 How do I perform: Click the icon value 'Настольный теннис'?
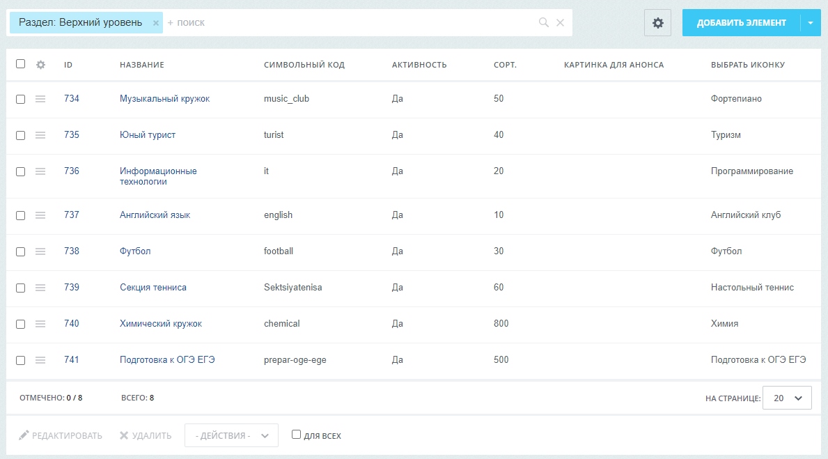tap(753, 288)
